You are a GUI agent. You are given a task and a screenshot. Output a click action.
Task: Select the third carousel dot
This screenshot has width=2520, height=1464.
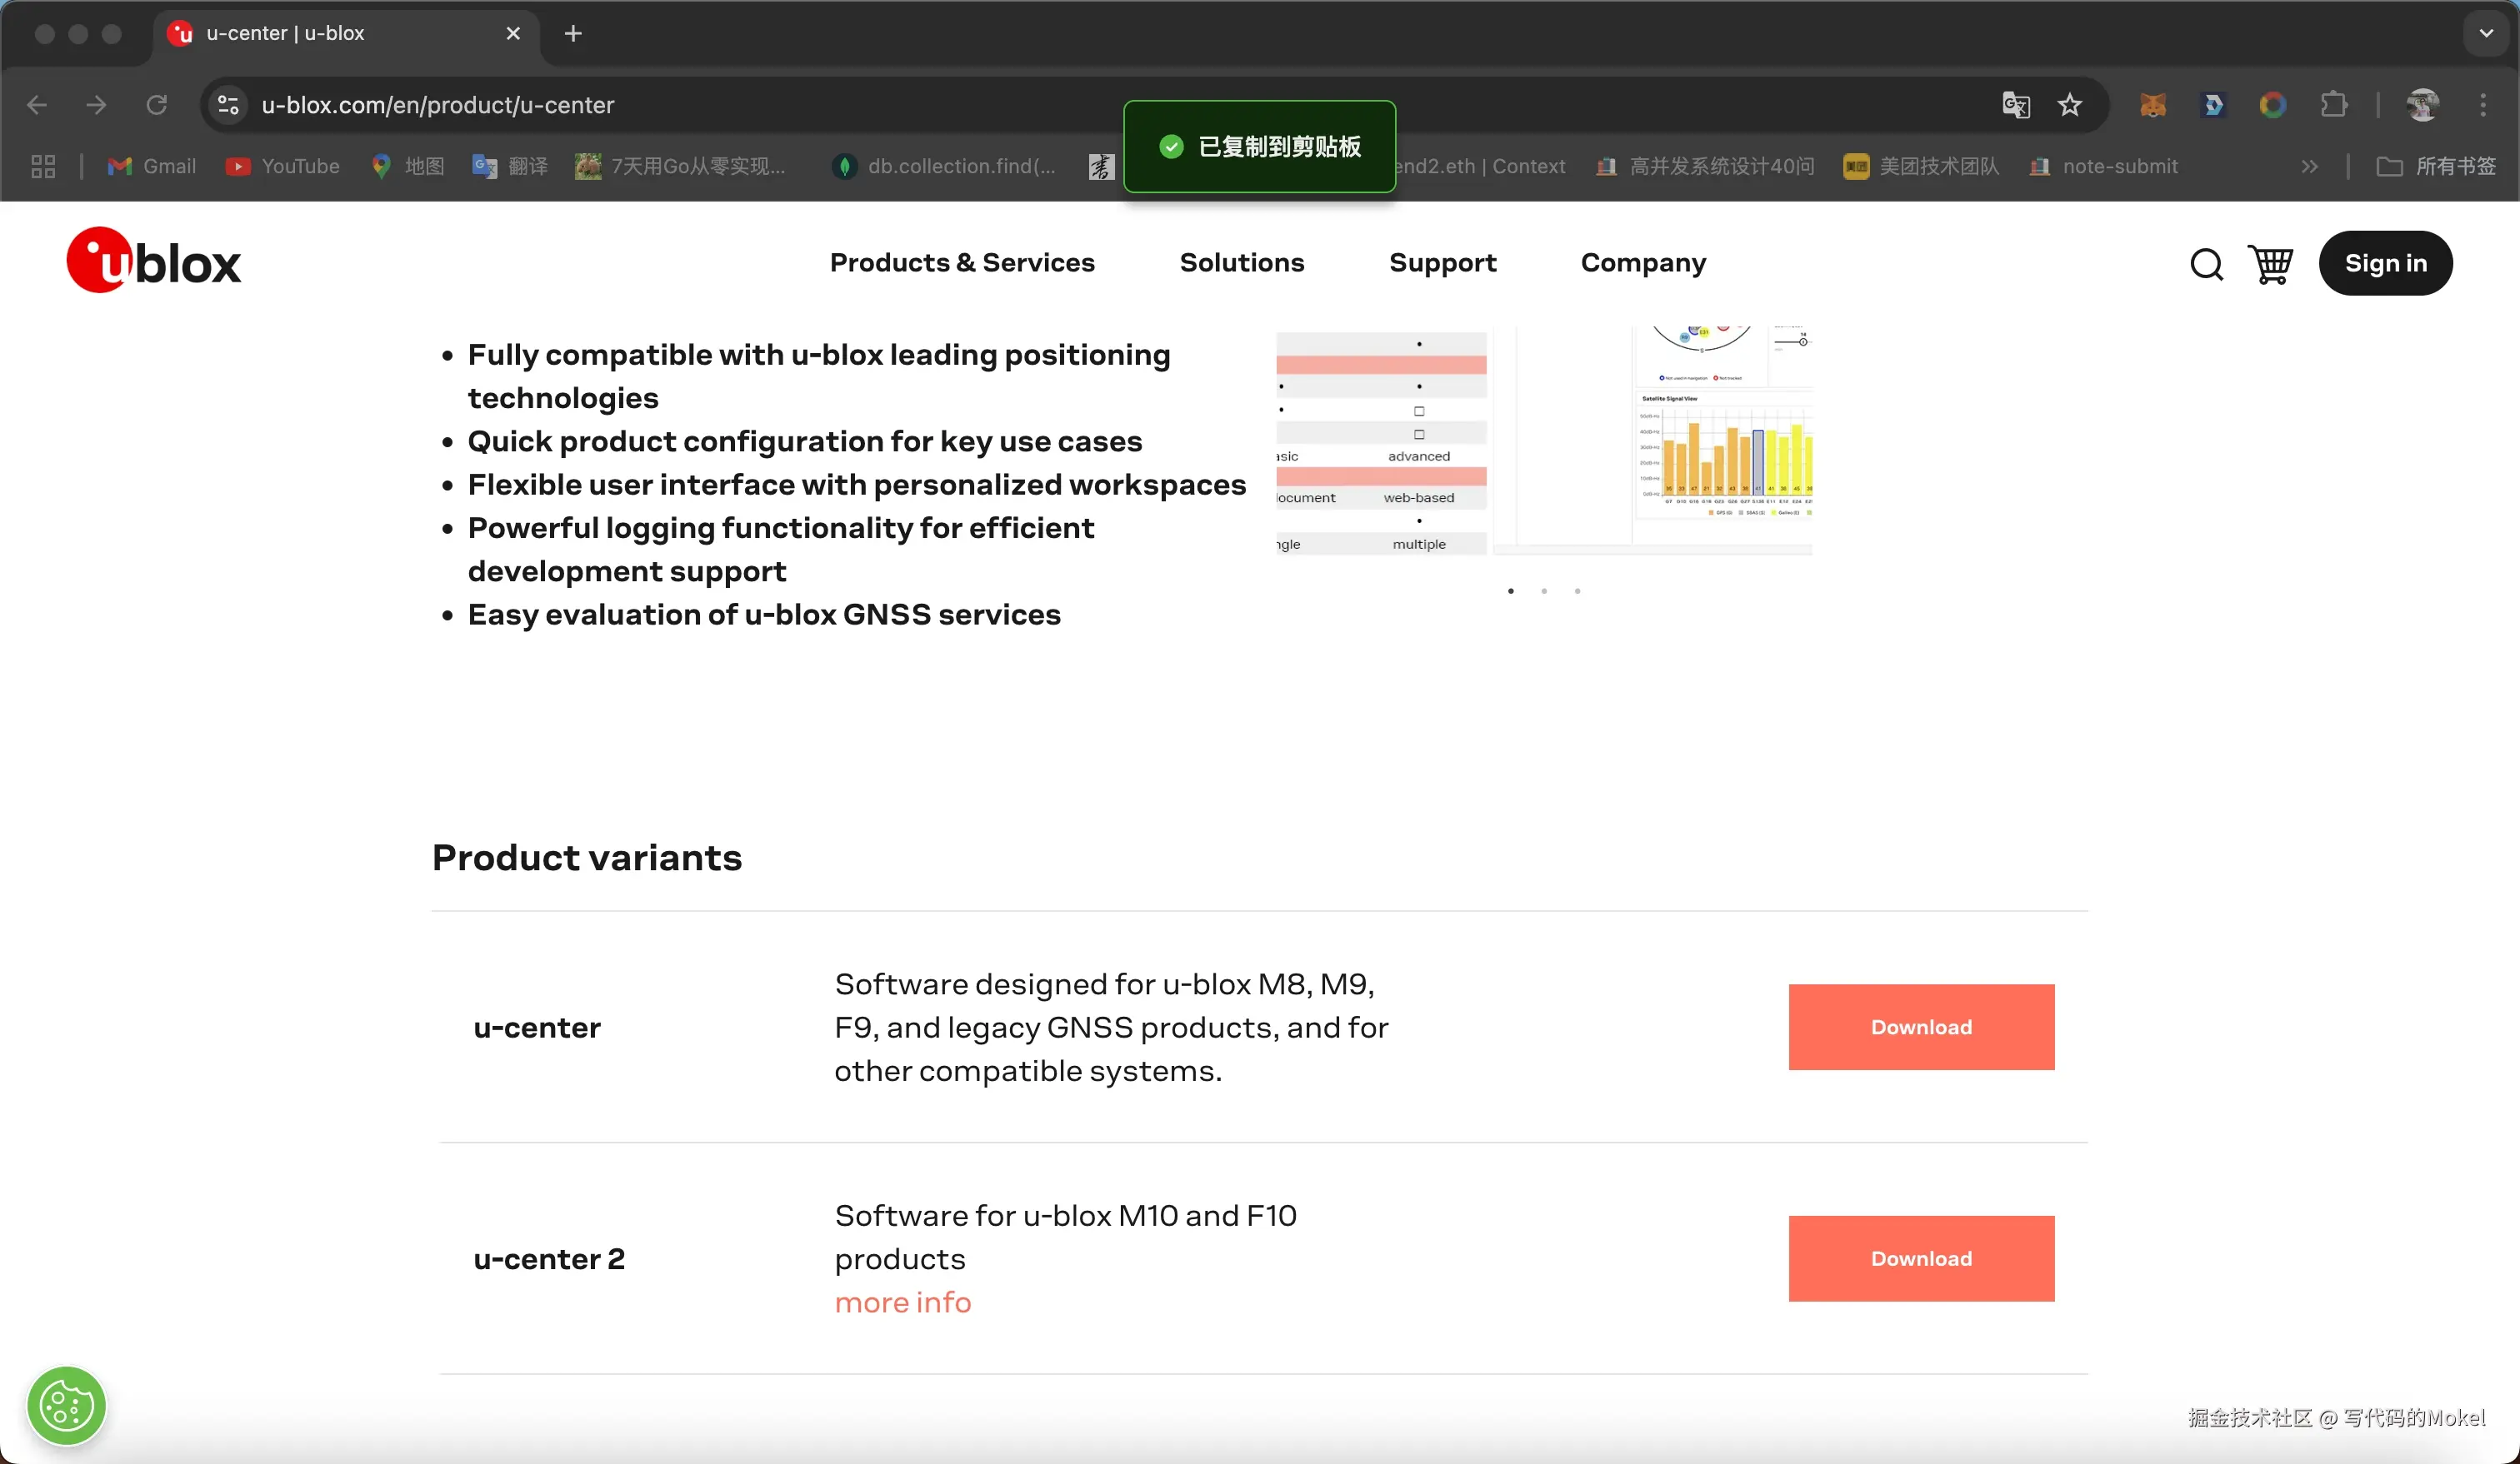[x=1577, y=591]
